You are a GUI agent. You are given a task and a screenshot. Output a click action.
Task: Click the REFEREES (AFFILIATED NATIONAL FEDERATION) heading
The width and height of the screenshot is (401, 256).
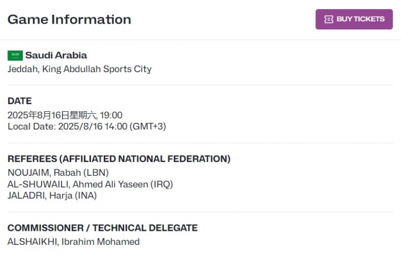tap(119, 159)
